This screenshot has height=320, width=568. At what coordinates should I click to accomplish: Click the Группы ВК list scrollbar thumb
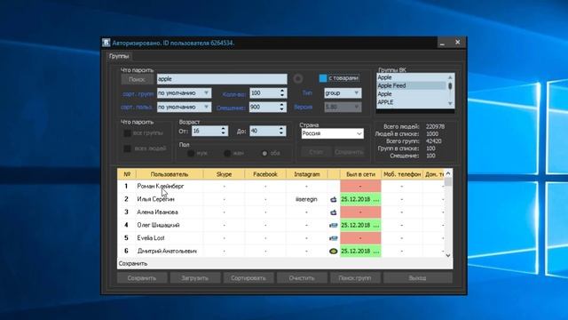click(x=450, y=86)
